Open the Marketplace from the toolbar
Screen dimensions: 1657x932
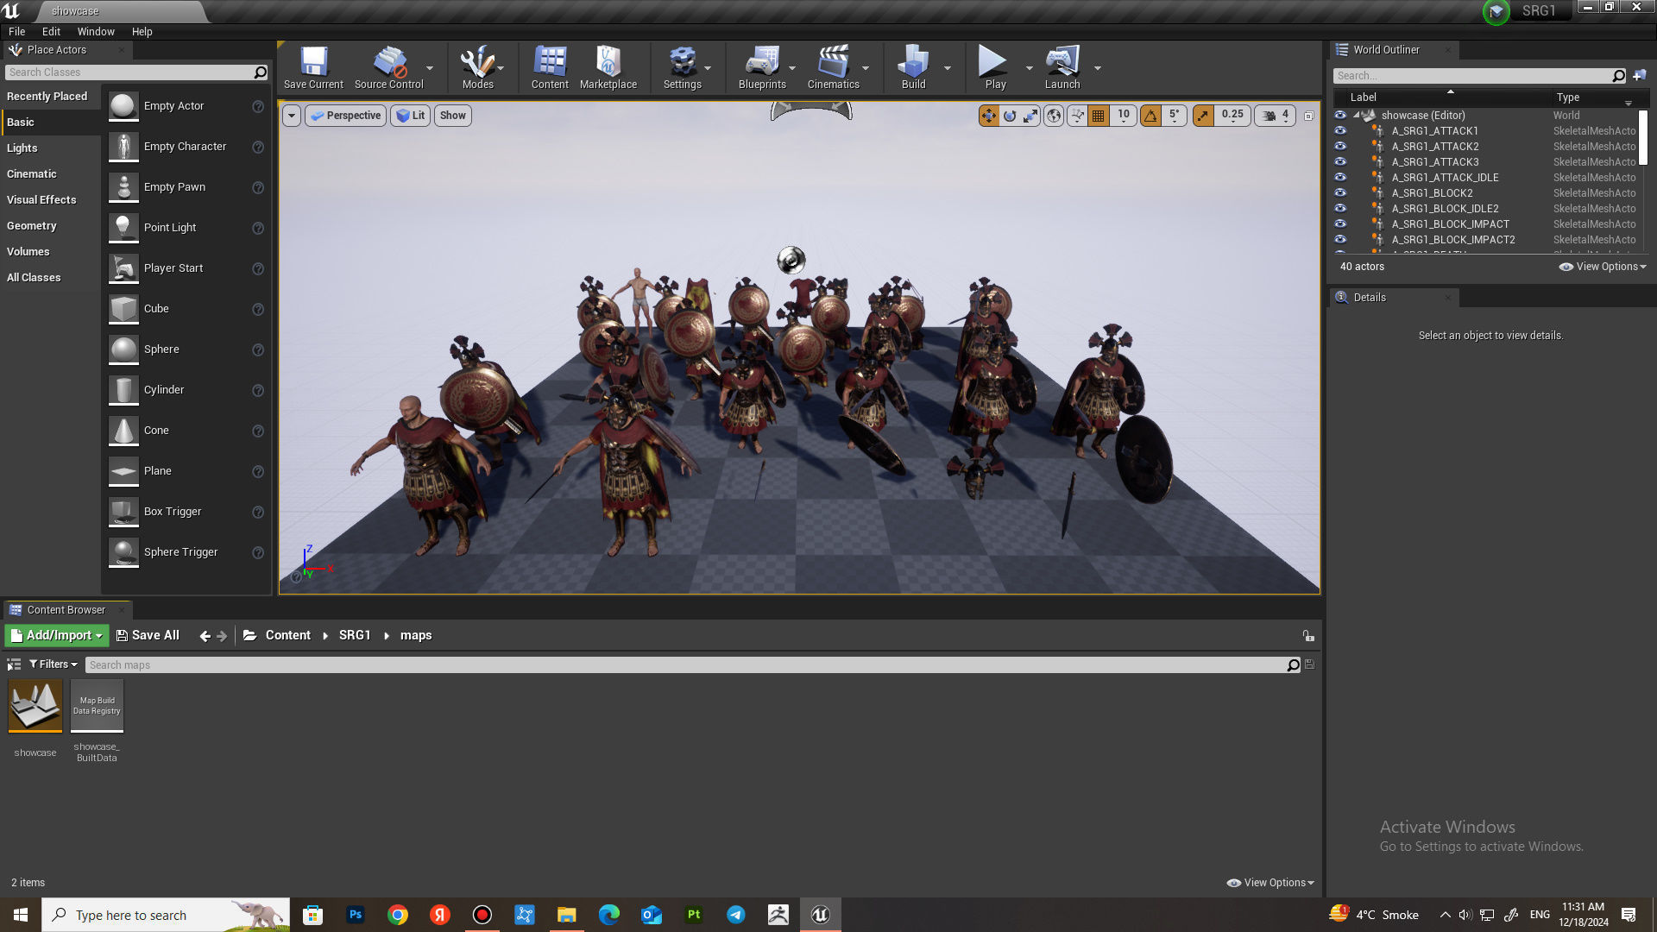point(608,63)
